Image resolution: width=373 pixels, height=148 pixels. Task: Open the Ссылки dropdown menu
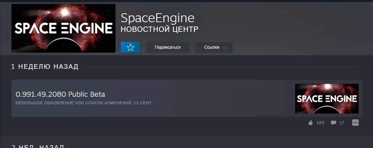[213, 47]
